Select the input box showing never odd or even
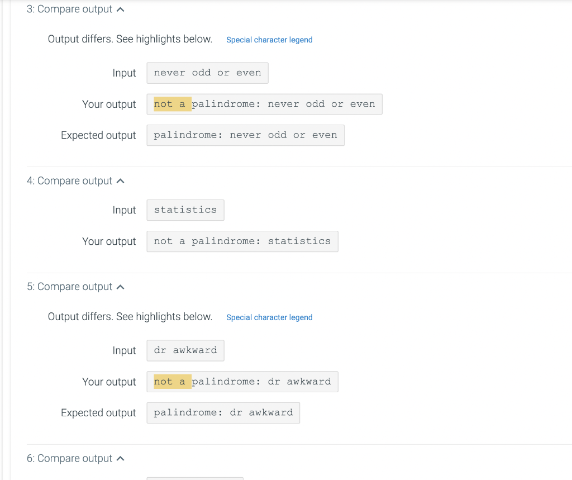Screen dimensions: 572x480 click(x=207, y=73)
